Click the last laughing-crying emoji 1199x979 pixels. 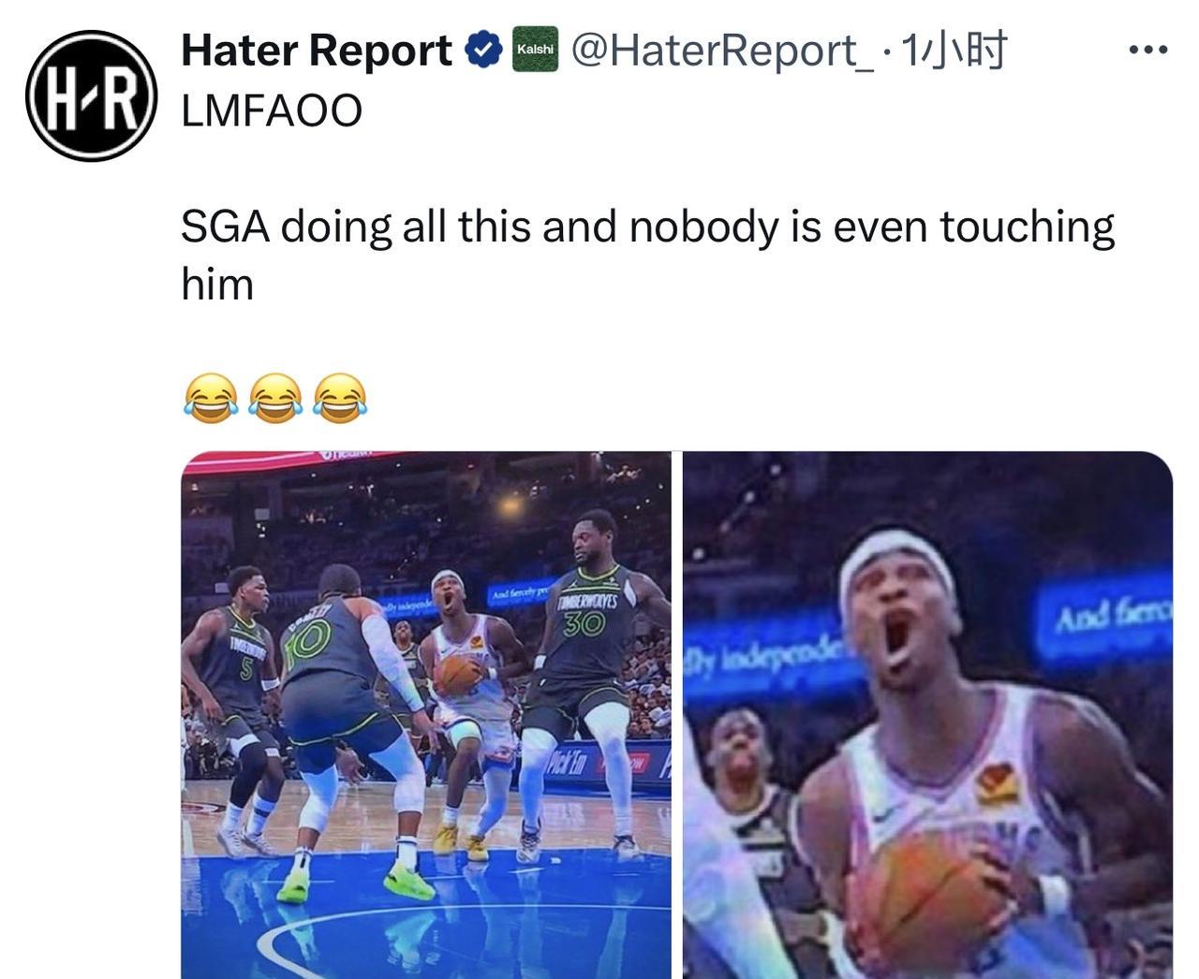pyautogui.click(x=340, y=397)
